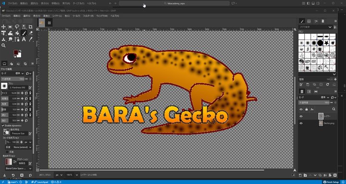Open the paint Mode dropdown in tool options
Screen dimensions: 346x184
(x=19, y=73)
